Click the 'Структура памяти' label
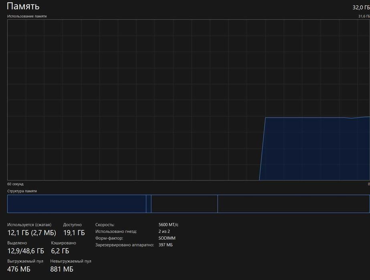Viewport: 370px width, 280px height. [22, 191]
